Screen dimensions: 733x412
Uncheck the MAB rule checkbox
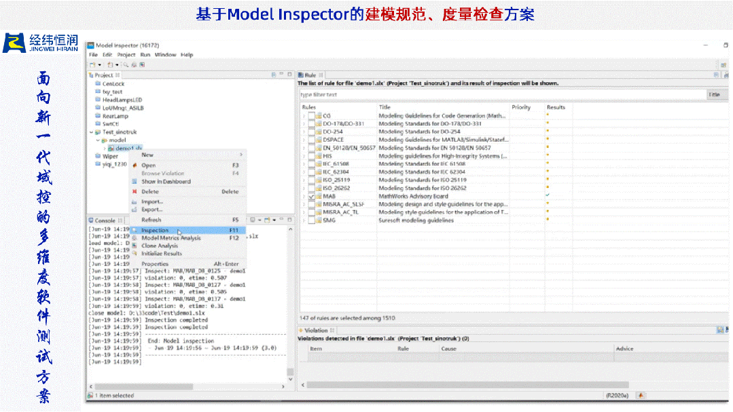coord(311,196)
